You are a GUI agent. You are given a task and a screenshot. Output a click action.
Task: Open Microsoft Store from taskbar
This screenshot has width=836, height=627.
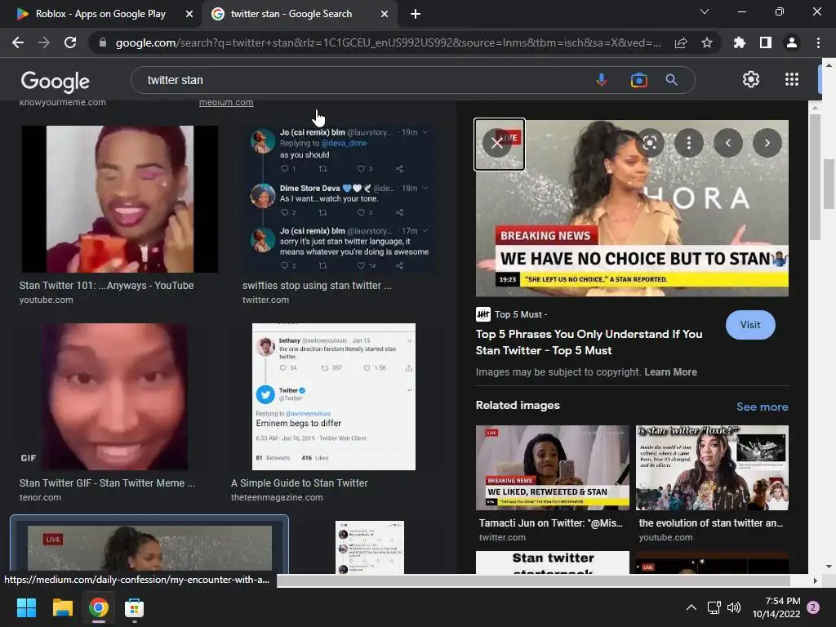click(135, 607)
